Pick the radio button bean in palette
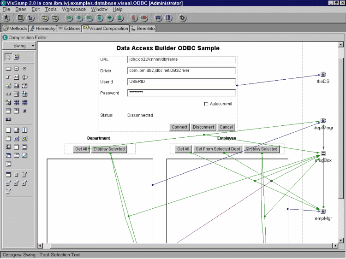Screen dimensions: 346x259 point(24,69)
